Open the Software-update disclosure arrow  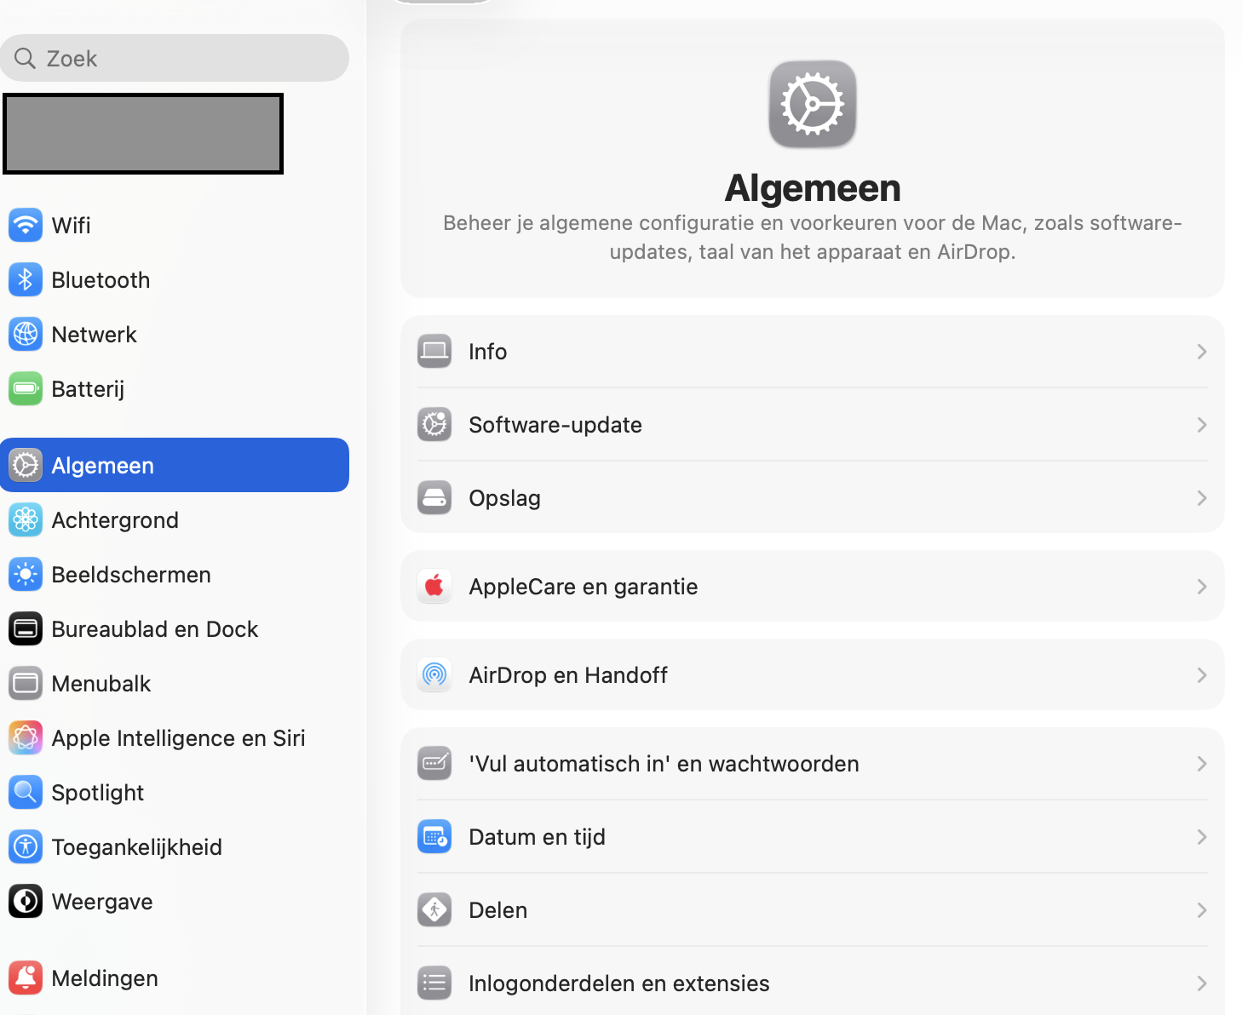[1202, 424]
